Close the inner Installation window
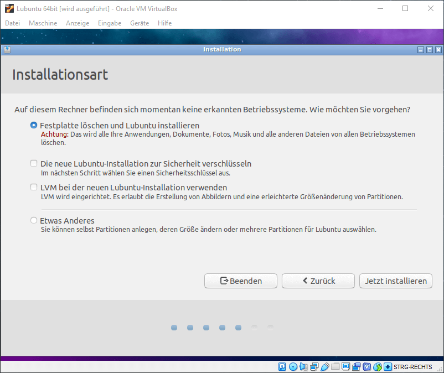 click(438, 50)
